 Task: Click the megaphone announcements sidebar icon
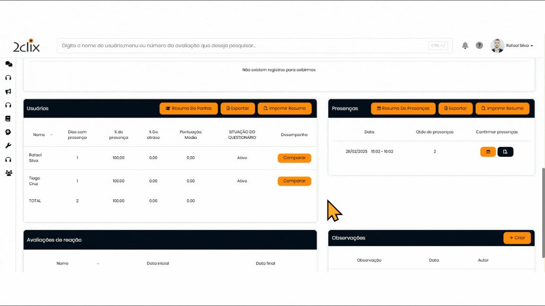(9, 92)
